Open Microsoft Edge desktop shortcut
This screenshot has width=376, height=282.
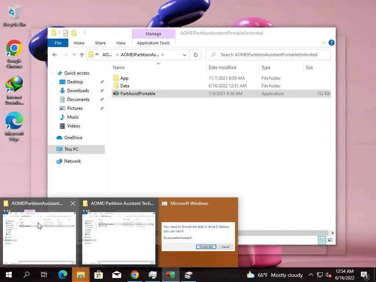(x=14, y=127)
